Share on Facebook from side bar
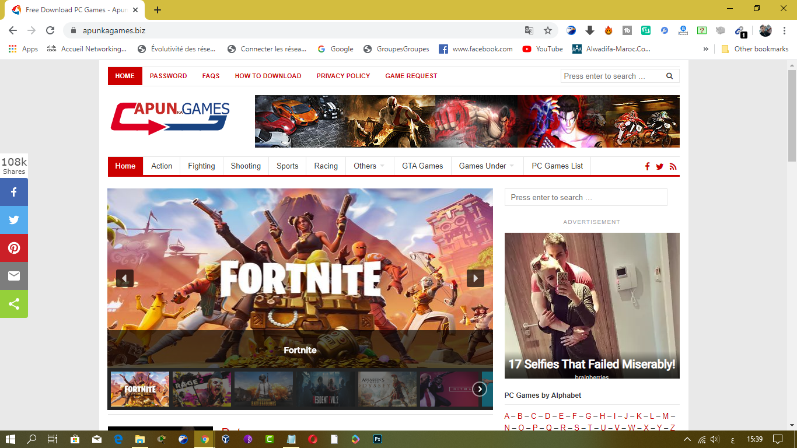The height and width of the screenshot is (448, 797). click(14, 192)
